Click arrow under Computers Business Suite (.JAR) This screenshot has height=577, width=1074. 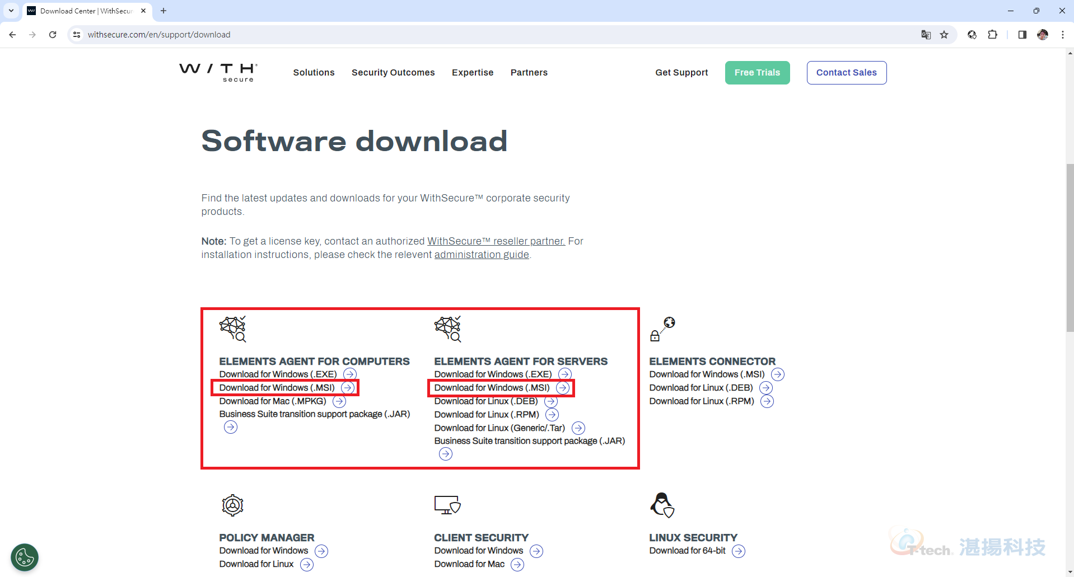click(231, 428)
